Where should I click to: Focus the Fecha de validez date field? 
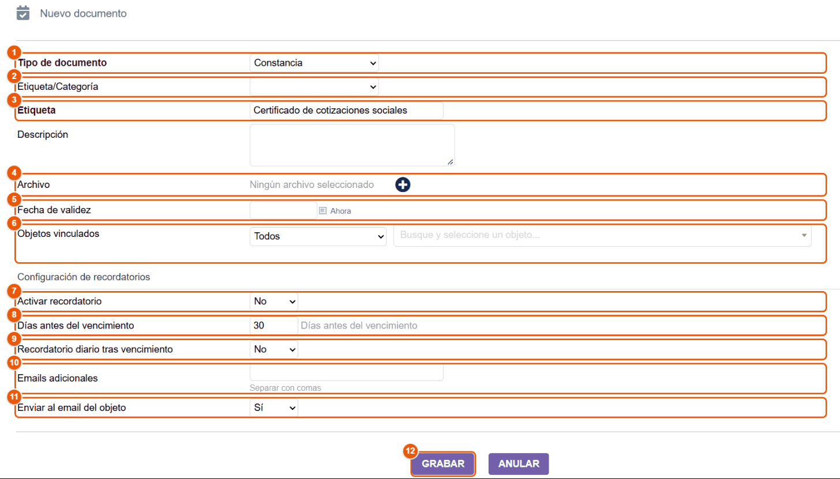(283, 210)
